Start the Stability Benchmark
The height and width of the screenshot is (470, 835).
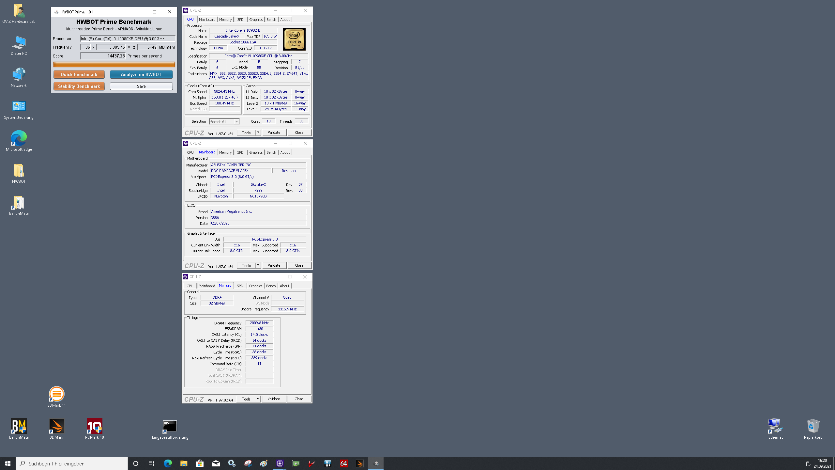pyautogui.click(x=79, y=86)
